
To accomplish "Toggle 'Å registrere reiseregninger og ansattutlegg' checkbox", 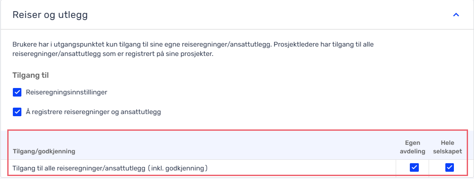I will [17, 112].
